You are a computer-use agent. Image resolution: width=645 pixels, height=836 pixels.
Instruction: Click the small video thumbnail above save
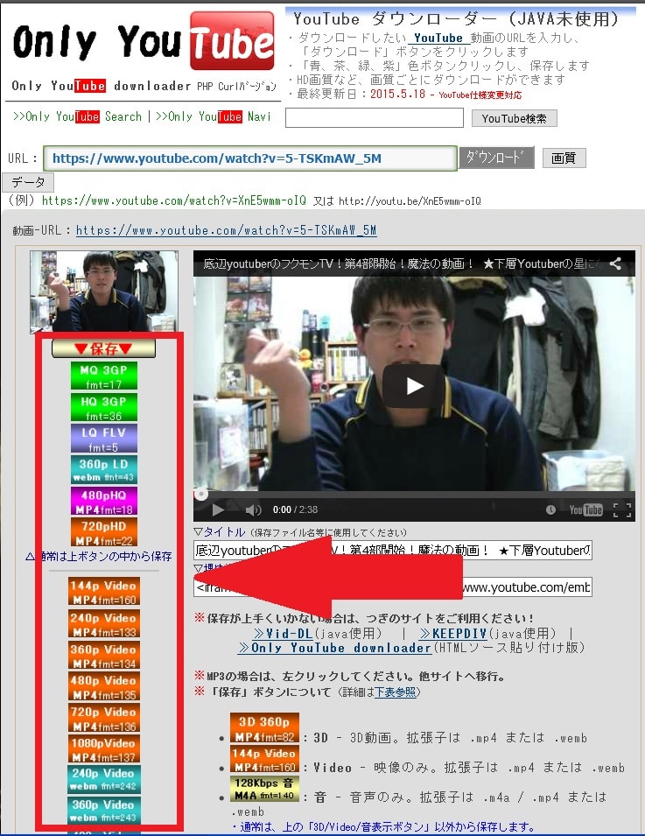104,292
